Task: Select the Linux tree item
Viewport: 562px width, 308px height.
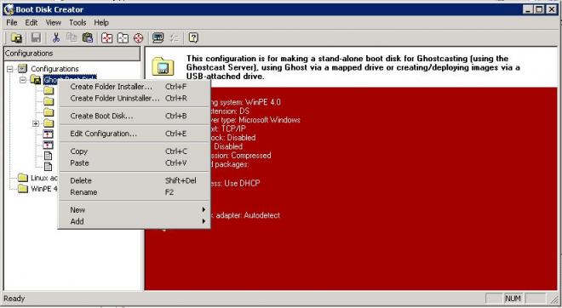Action: (43, 178)
